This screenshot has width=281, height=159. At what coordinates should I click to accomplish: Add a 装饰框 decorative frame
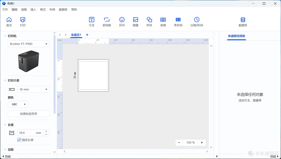107,22
